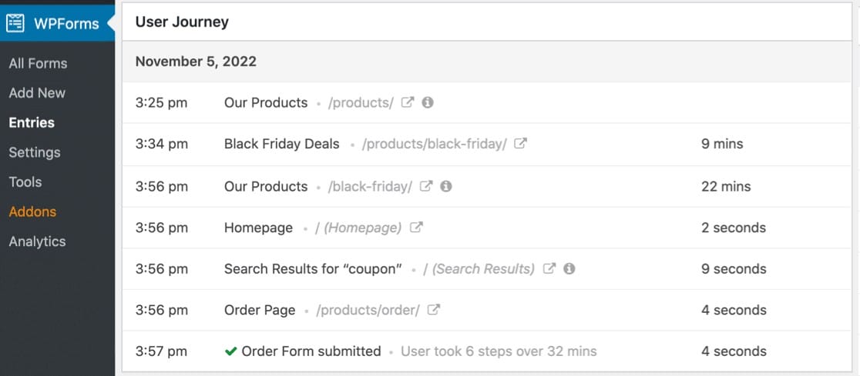This screenshot has height=376, width=860.
Task: Select Add New from WPForms menu
Action: click(x=37, y=93)
